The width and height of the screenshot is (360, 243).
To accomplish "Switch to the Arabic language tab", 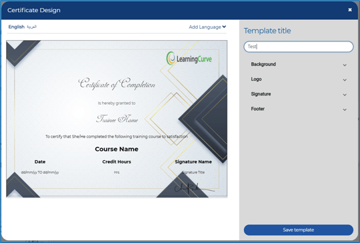I will click(32, 27).
